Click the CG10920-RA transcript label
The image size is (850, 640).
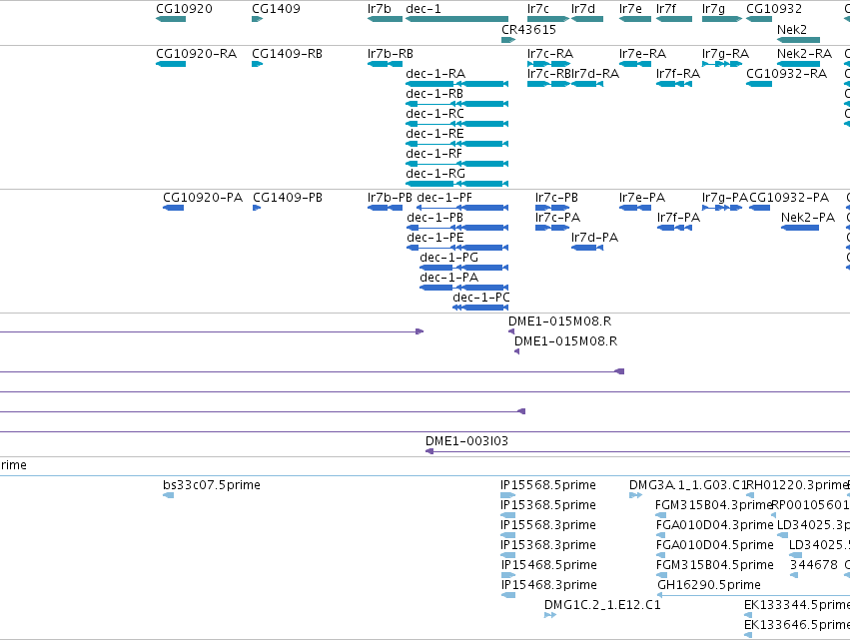tap(196, 54)
